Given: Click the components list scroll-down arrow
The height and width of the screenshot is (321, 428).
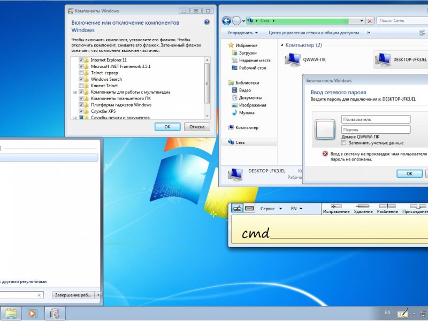Looking at the screenshot, I should pos(207,116).
